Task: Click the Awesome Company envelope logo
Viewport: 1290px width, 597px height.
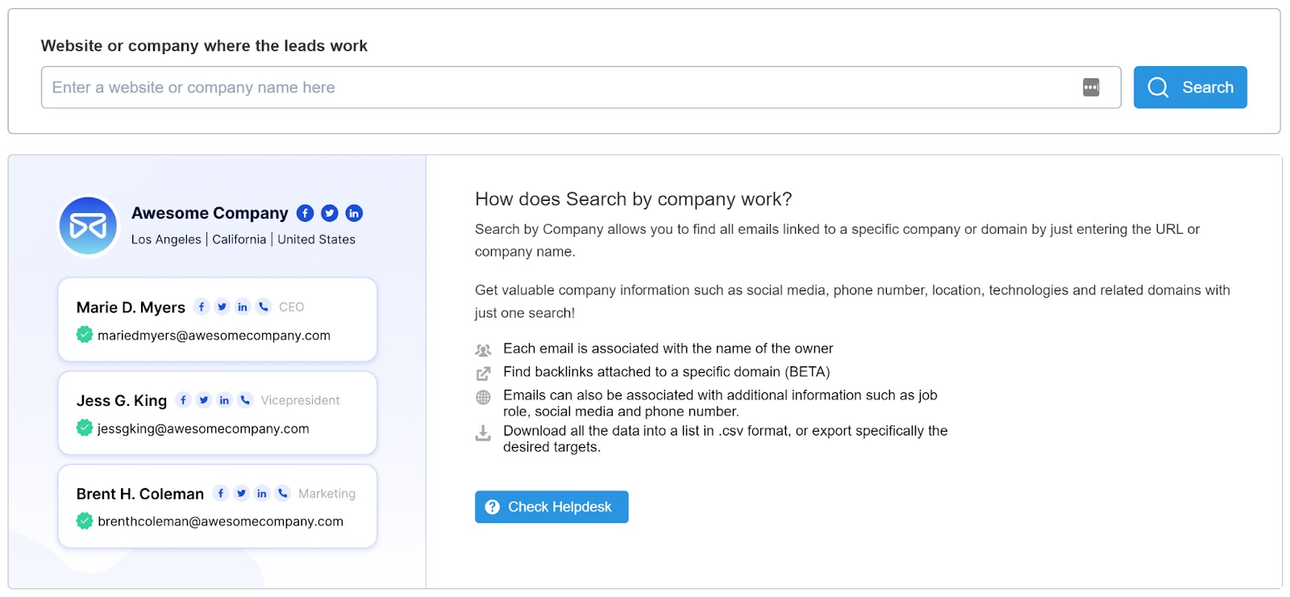Action: 88,226
